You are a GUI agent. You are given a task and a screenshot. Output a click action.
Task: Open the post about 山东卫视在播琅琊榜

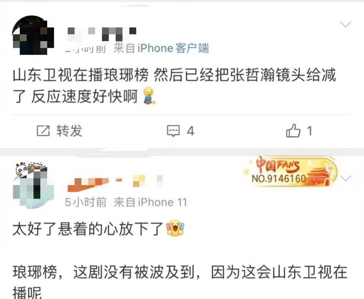(174, 86)
